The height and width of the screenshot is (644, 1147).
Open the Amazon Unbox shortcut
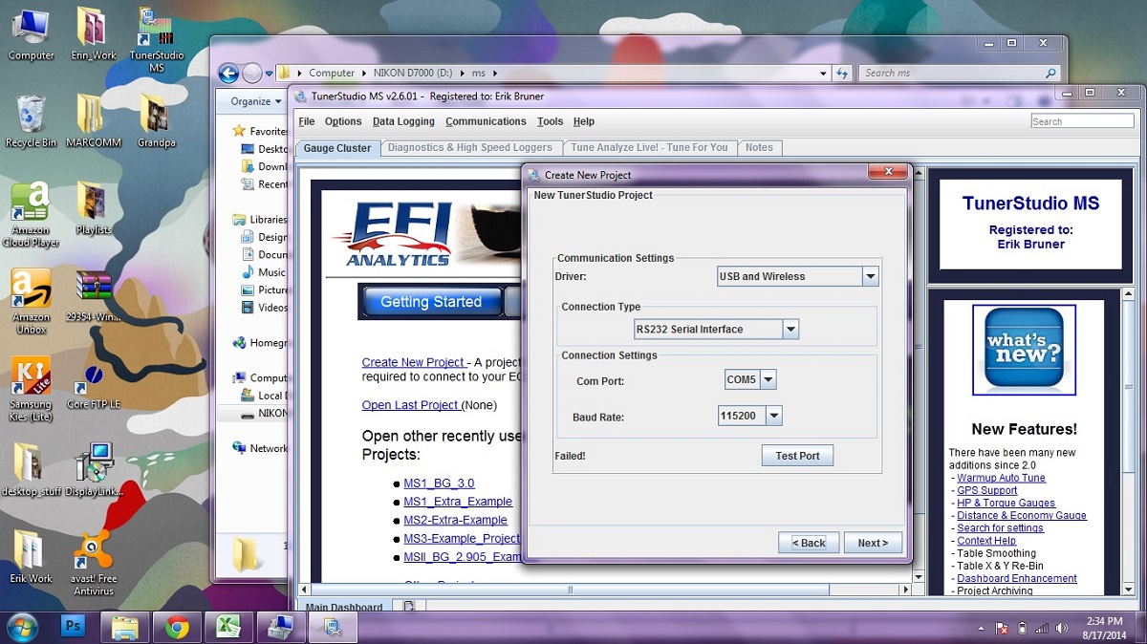[x=32, y=302]
